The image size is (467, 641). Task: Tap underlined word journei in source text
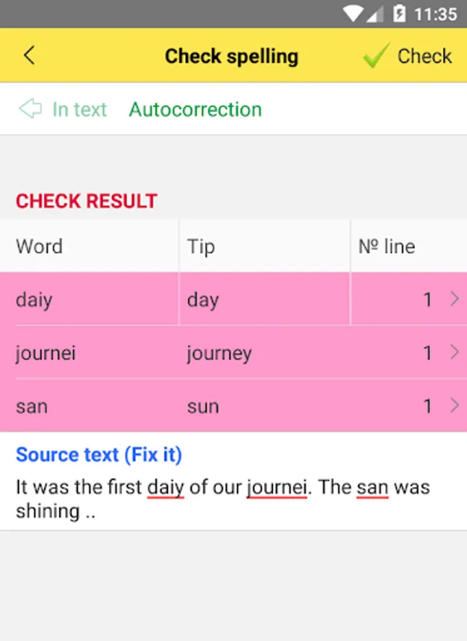pyautogui.click(x=277, y=488)
